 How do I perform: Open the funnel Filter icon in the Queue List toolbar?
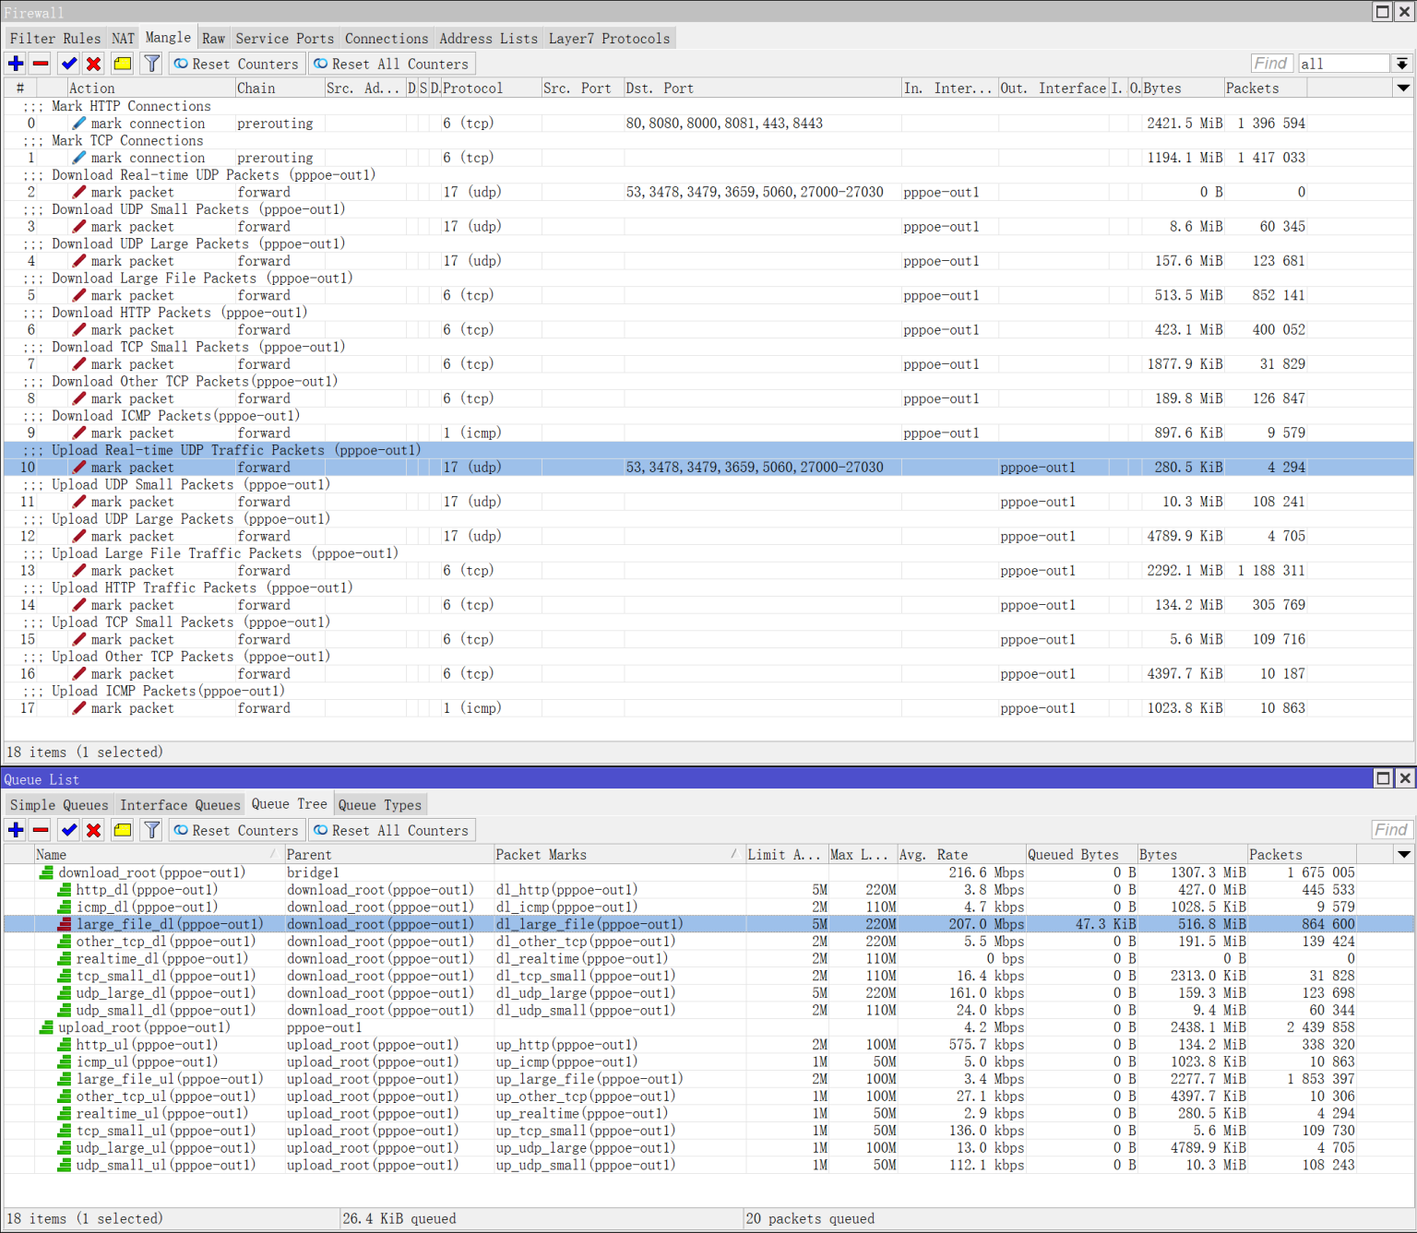tap(152, 830)
